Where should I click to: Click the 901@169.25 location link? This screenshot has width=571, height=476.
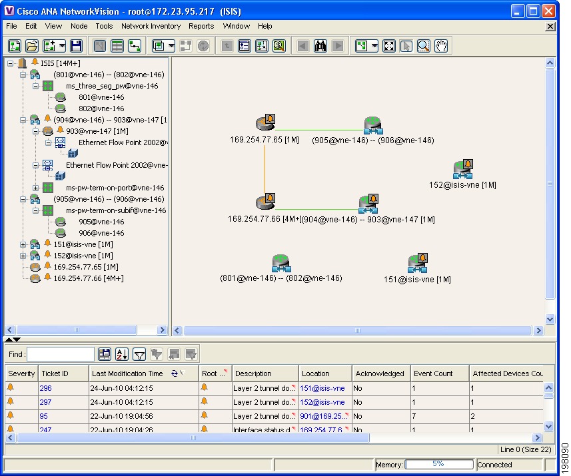coord(323,416)
